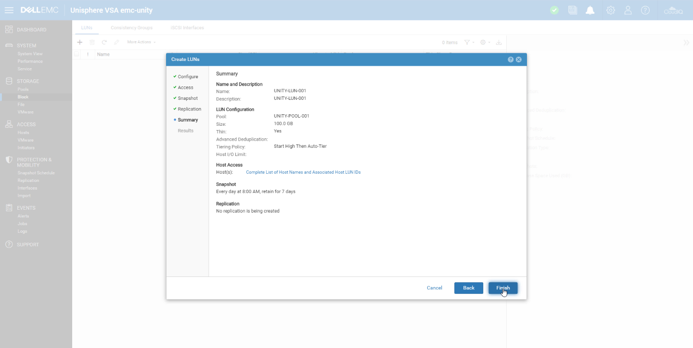This screenshot has height=348, width=693.
Task: Click the Start High Then Auto-Tier value
Action: (x=300, y=146)
